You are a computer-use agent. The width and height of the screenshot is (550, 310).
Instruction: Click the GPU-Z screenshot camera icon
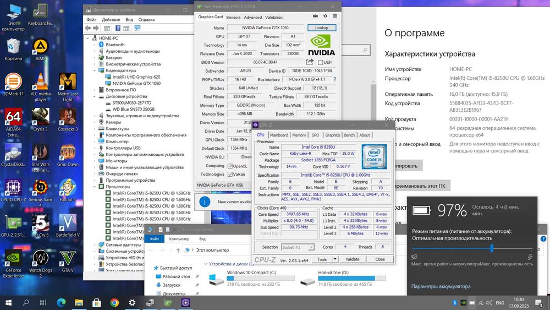click(315, 16)
